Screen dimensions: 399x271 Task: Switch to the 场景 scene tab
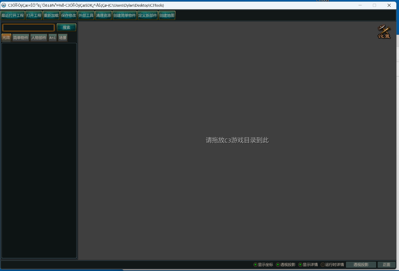click(x=62, y=37)
